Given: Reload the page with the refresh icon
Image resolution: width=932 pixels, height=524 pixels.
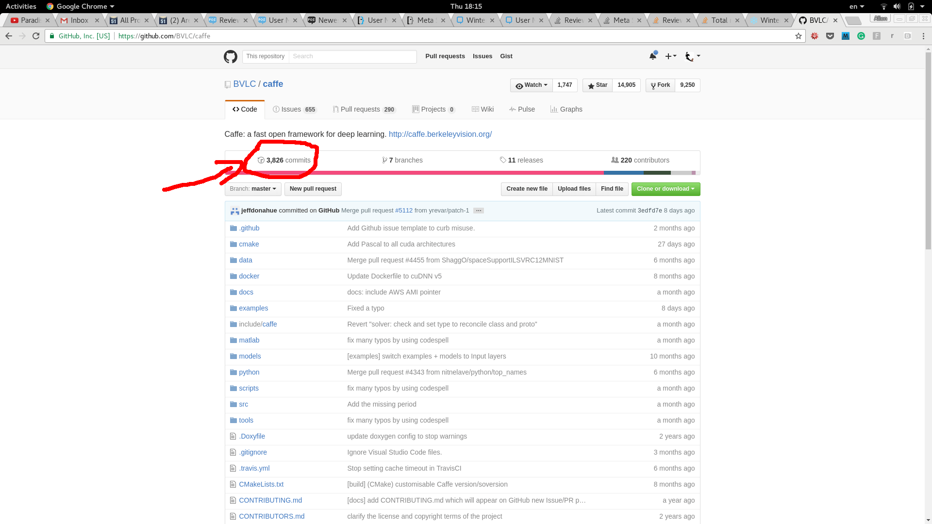Looking at the screenshot, I should point(36,36).
